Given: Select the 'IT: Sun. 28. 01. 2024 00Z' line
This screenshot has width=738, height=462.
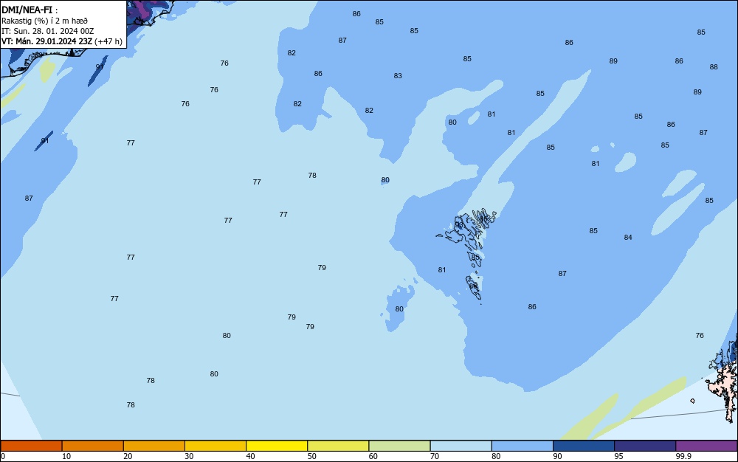Looking at the screenshot, I should point(47,31).
